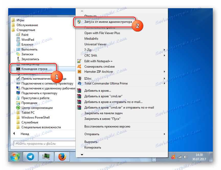Click the Avast antivirus tray icon
221x170 pixels.
(173, 157)
